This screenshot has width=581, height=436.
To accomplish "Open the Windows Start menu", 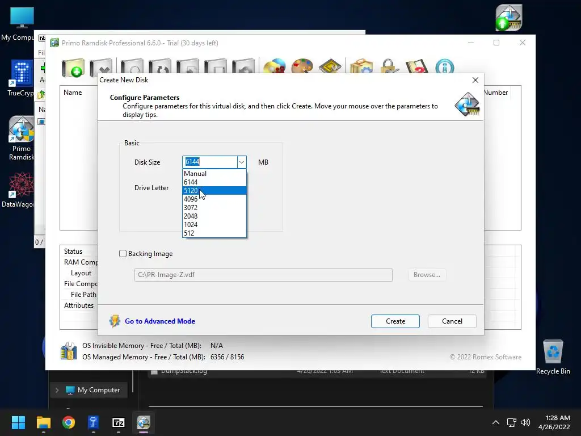I will click(x=18, y=422).
